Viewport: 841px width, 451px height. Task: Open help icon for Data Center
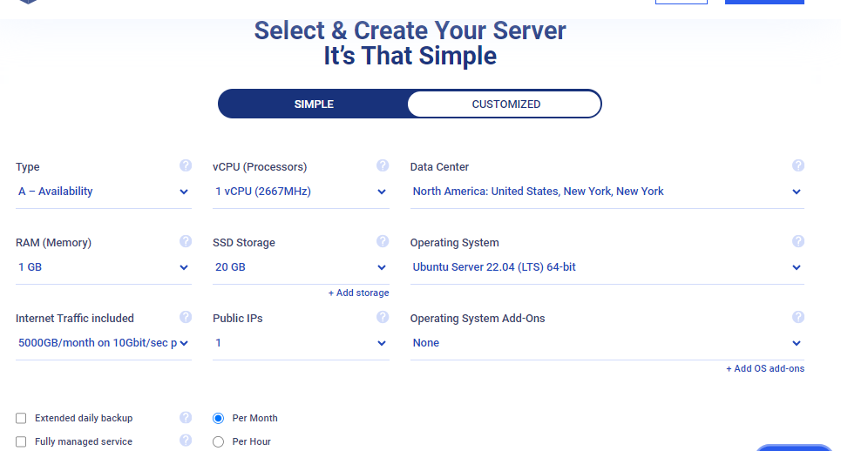click(798, 165)
